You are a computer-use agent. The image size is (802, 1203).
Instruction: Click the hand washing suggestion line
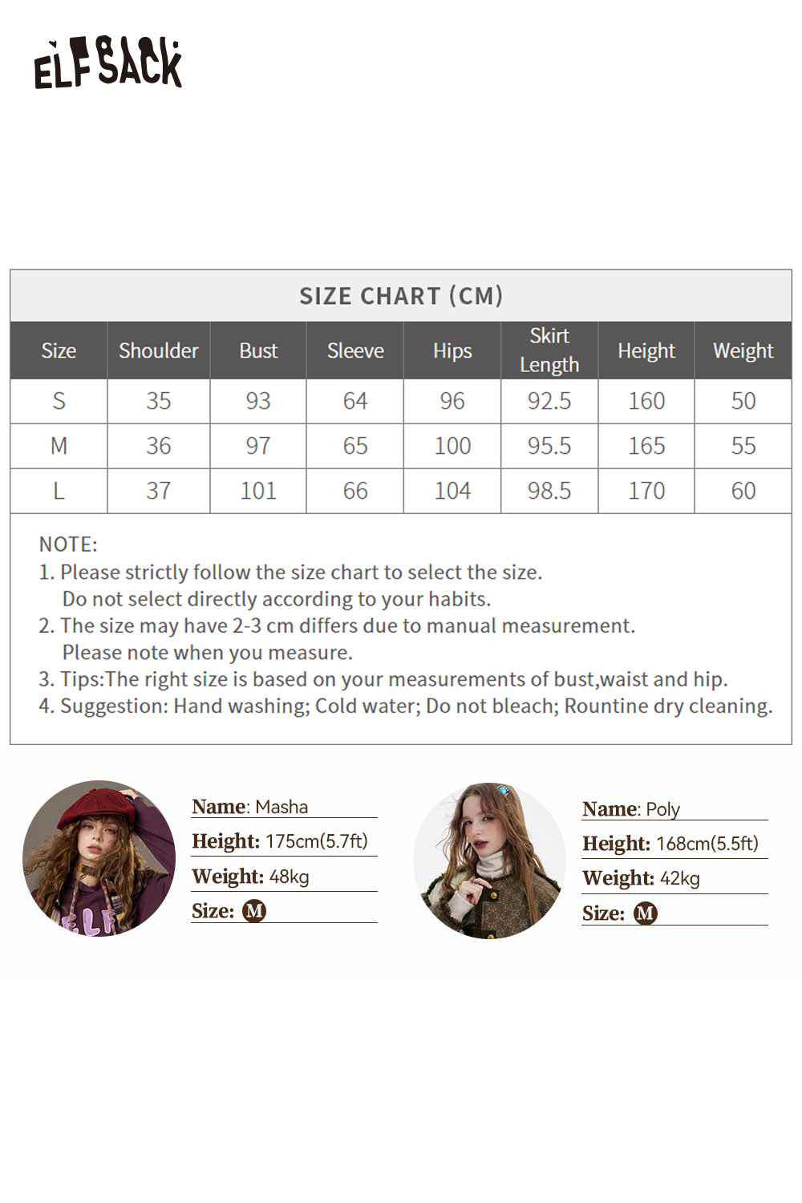coord(406,706)
